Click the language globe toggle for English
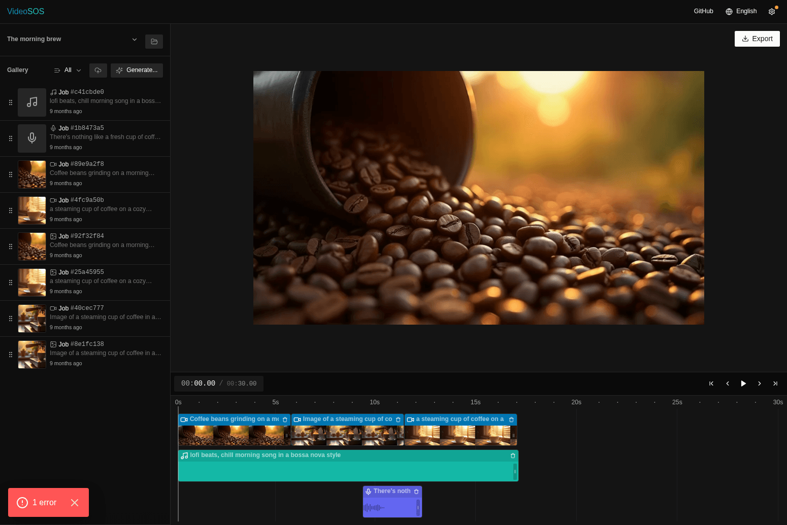The image size is (787, 525). pyautogui.click(x=729, y=11)
